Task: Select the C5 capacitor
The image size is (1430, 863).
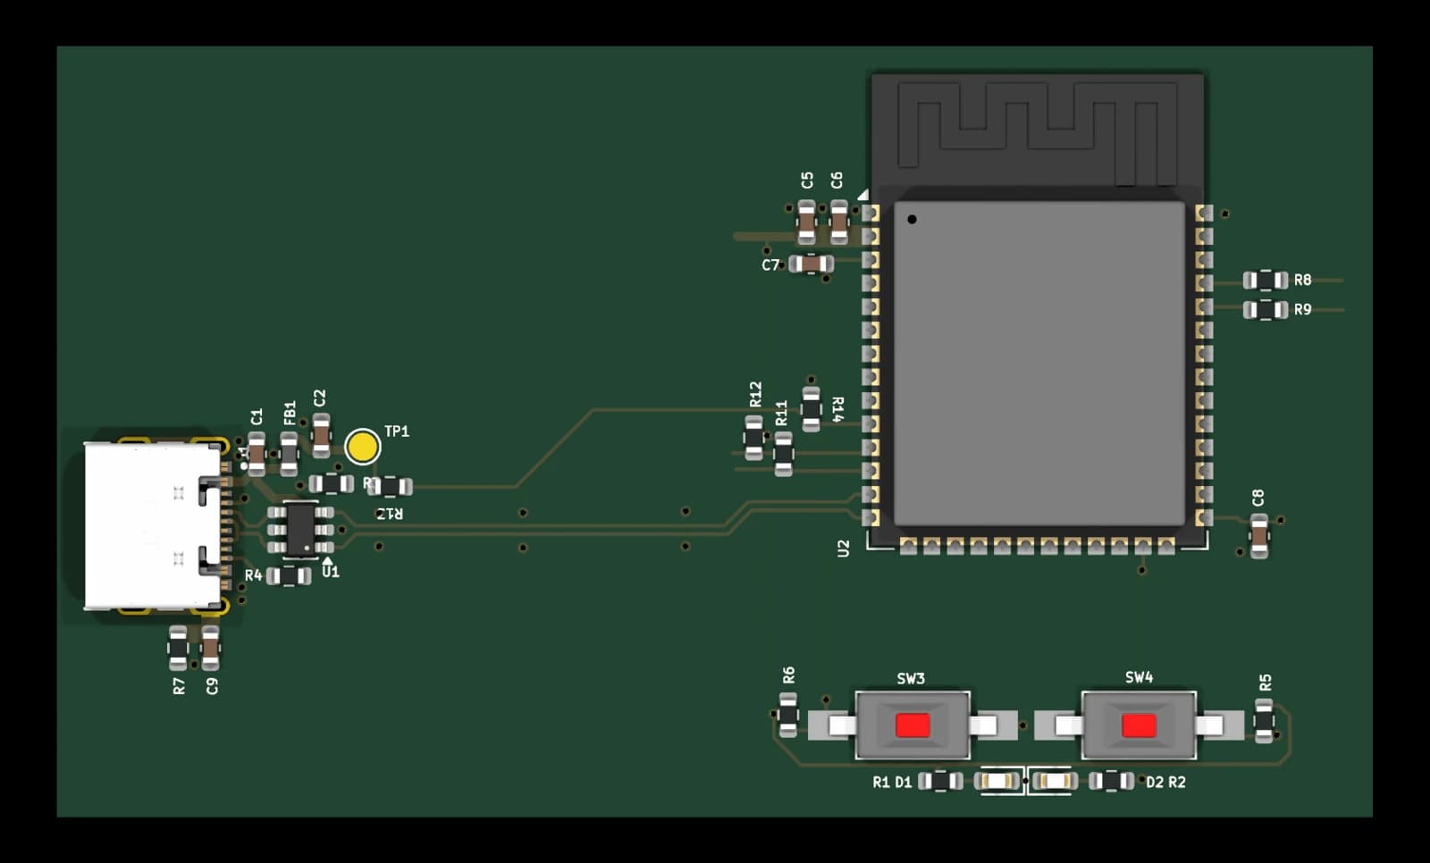Action: 806,222
